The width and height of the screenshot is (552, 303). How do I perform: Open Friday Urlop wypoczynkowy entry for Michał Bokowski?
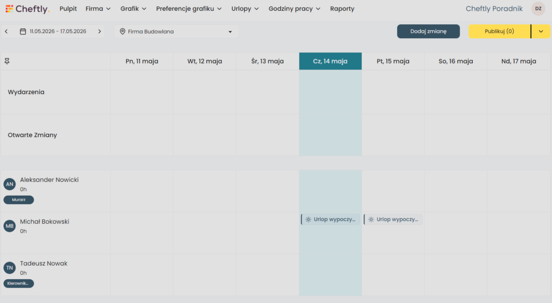[393, 219]
